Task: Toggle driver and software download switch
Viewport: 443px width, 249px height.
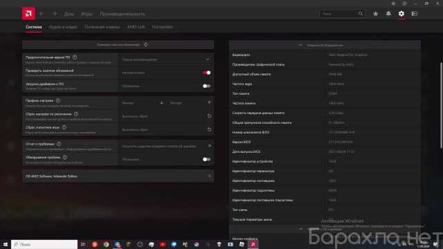Action: tap(206, 86)
